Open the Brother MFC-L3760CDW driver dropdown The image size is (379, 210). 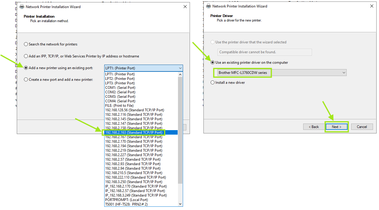click(x=344, y=73)
